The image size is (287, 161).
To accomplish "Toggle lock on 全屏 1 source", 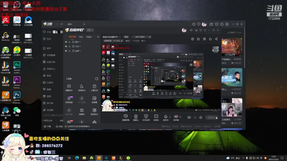I will pyautogui.click(x=70, y=51).
